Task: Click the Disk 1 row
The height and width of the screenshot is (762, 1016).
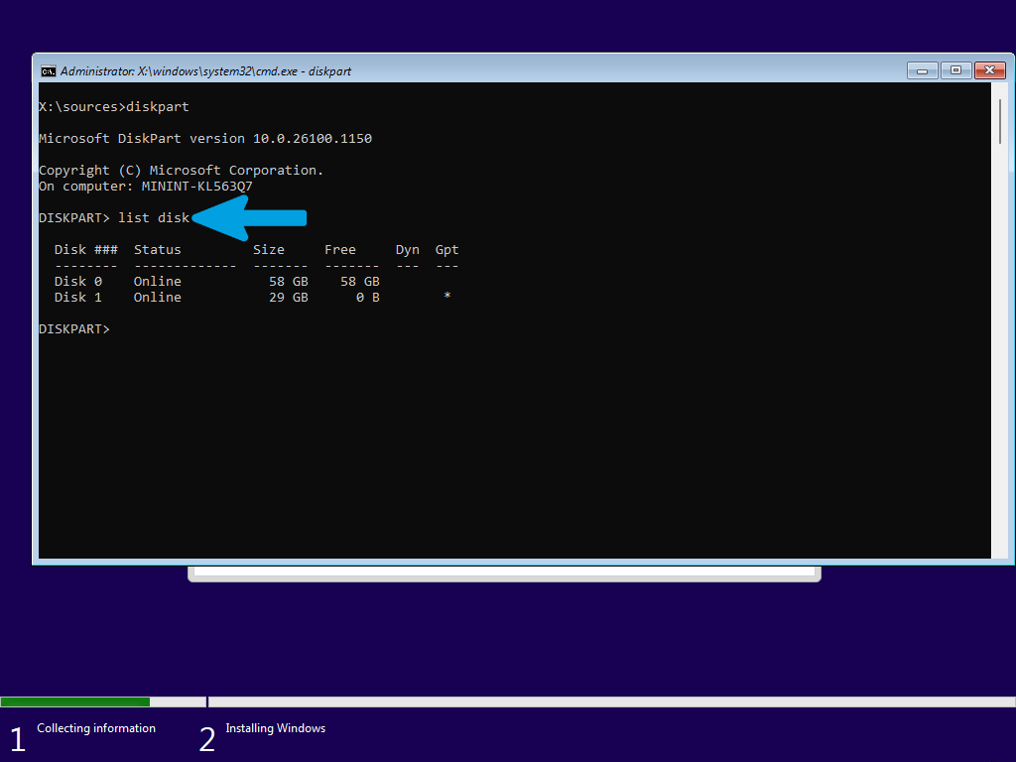Action: (x=253, y=298)
